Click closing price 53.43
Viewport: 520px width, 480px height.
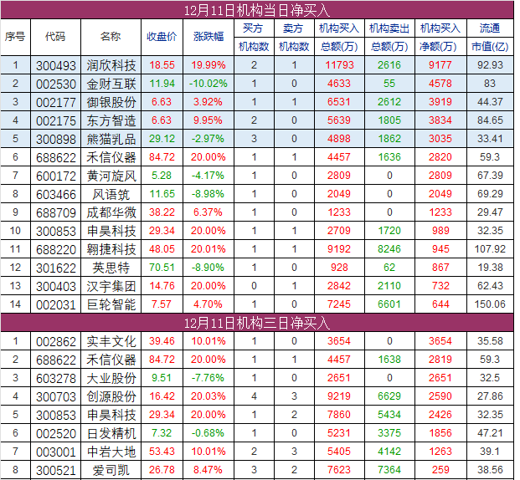tap(162, 452)
